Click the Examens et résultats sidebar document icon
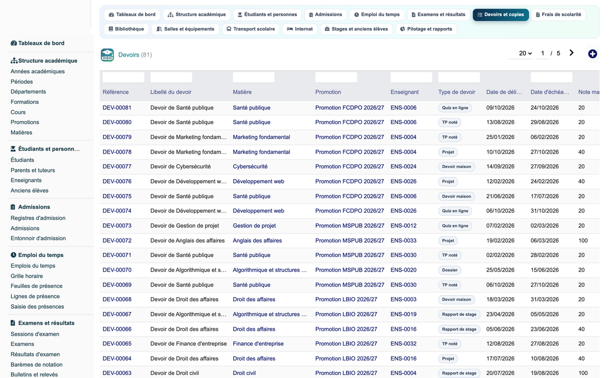The width and height of the screenshot is (611, 378). (x=13, y=323)
